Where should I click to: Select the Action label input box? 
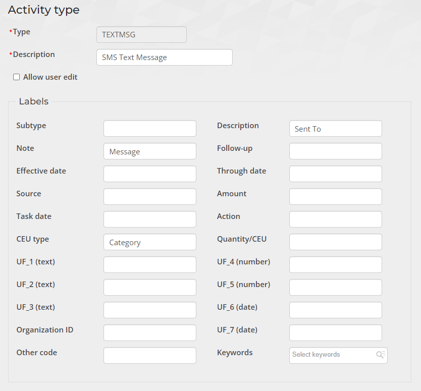tap(335, 219)
